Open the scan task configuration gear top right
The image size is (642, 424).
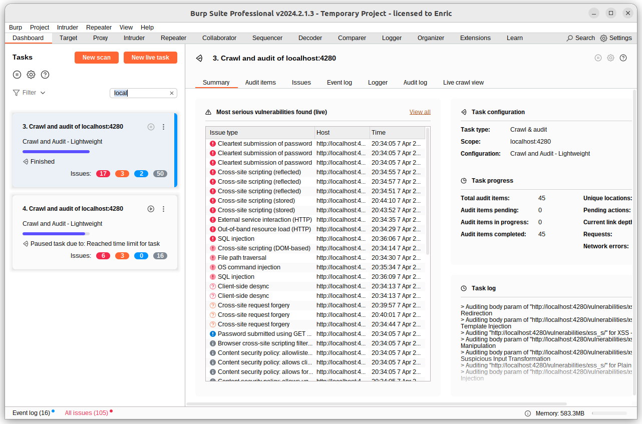pos(610,58)
